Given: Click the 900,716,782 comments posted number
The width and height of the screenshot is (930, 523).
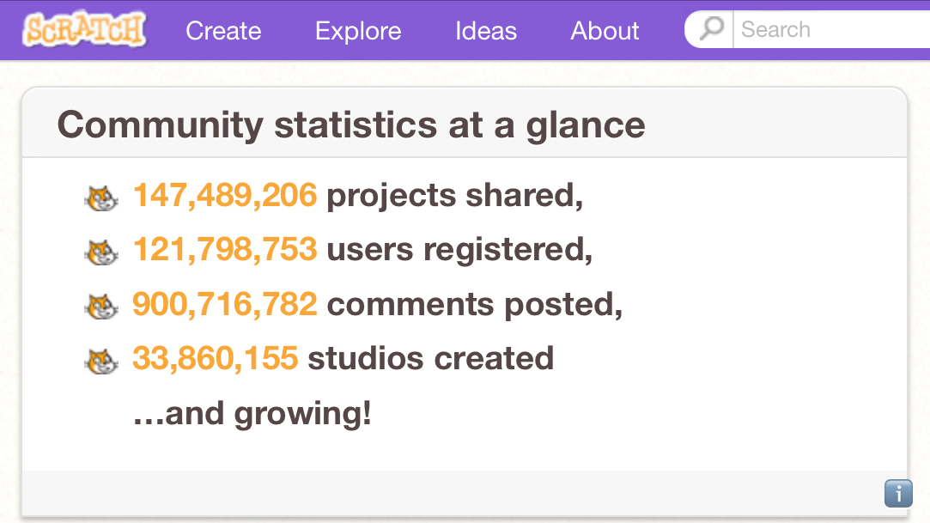Looking at the screenshot, I should pyautogui.click(x=225, y=304).
